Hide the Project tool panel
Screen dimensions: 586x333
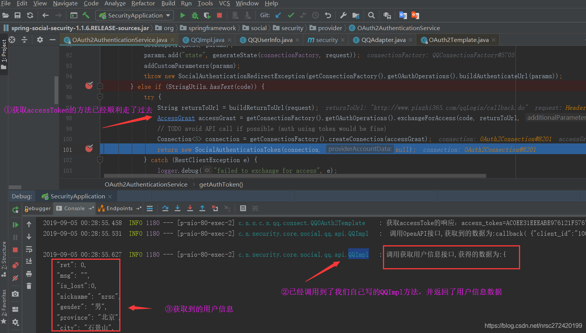coord(53,40)
